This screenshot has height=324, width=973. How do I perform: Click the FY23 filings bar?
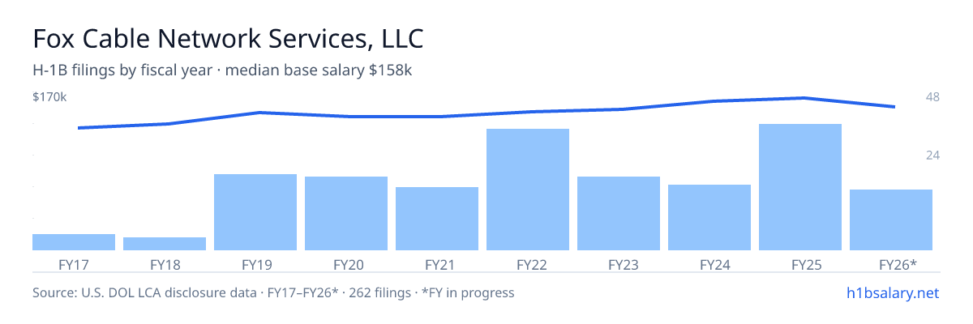pos(619,214)
